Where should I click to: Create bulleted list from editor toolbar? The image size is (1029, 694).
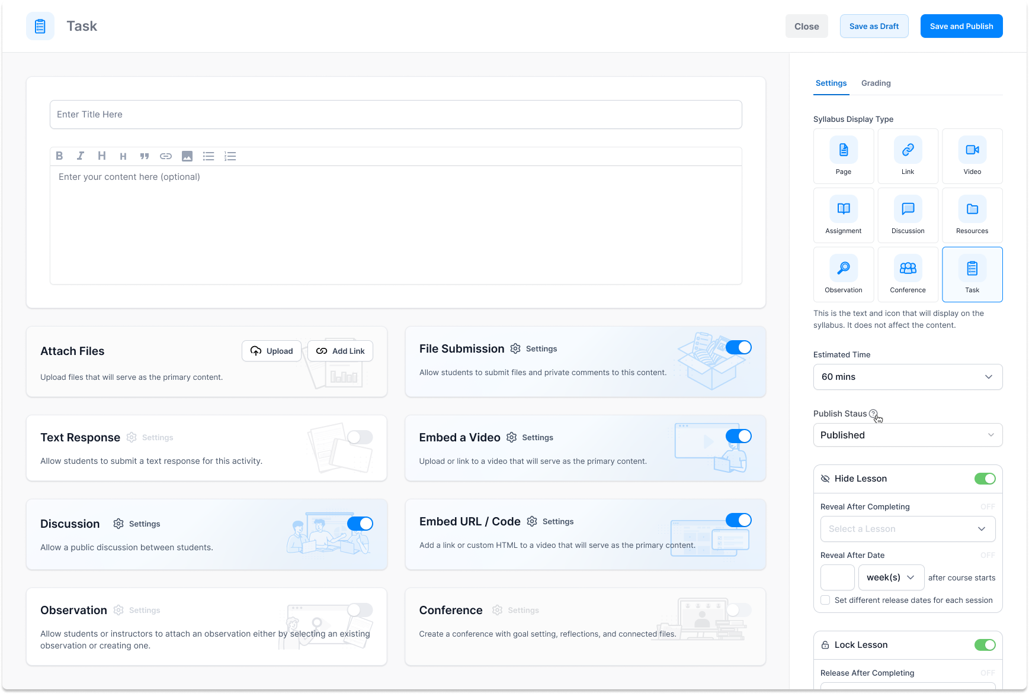click(209, 156)
